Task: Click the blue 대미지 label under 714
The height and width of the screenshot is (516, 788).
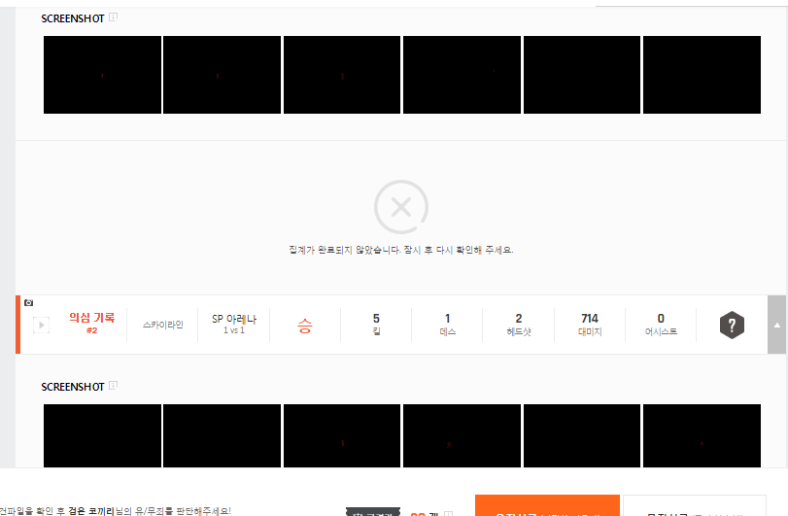Action: pos(589,331)
